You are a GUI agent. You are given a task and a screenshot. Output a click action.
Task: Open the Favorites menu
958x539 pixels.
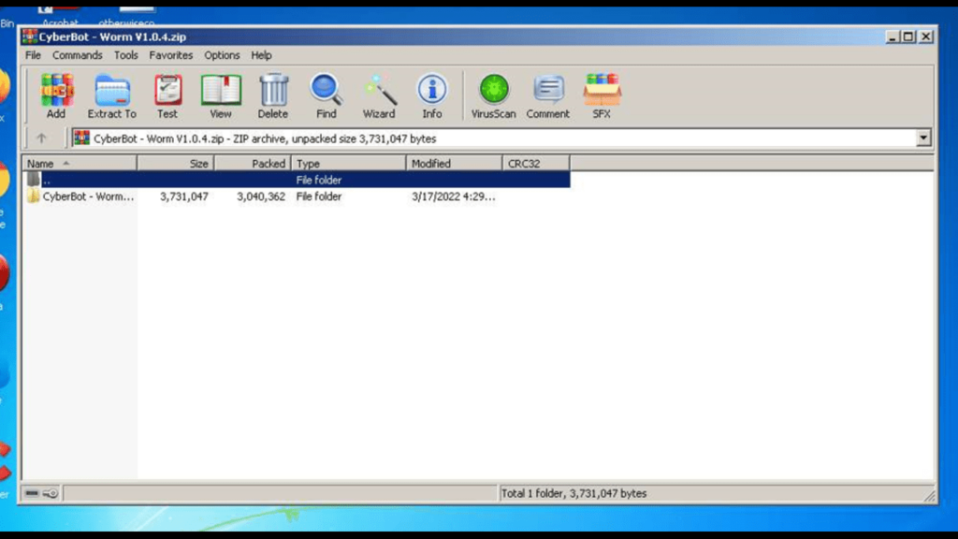pos(171,55)
